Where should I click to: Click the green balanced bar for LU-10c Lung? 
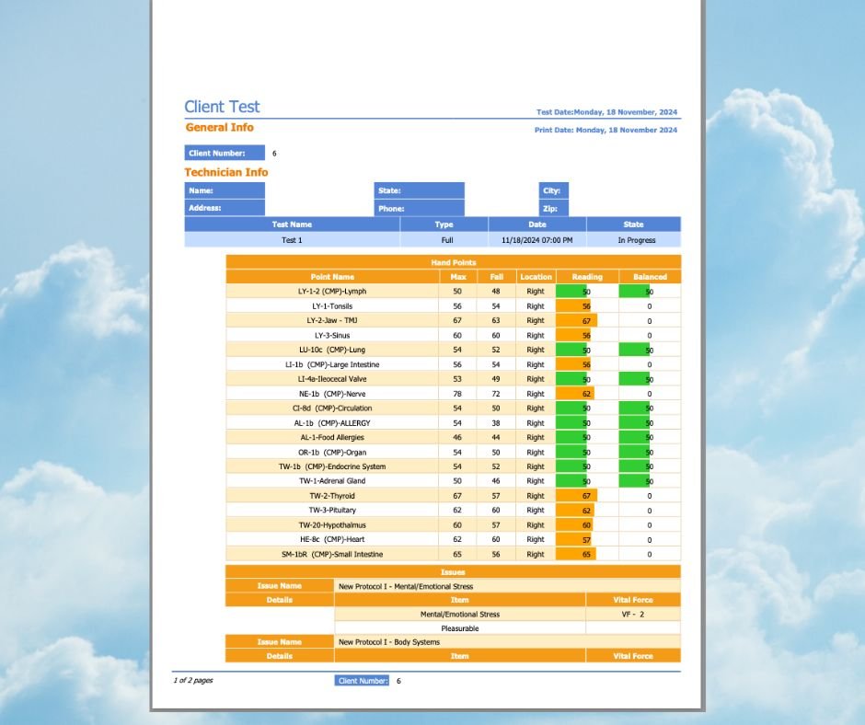pos(634,350)
